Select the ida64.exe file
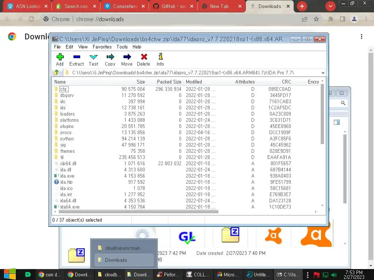Viewport: 374px width, 280px height. tap(70, 207)
